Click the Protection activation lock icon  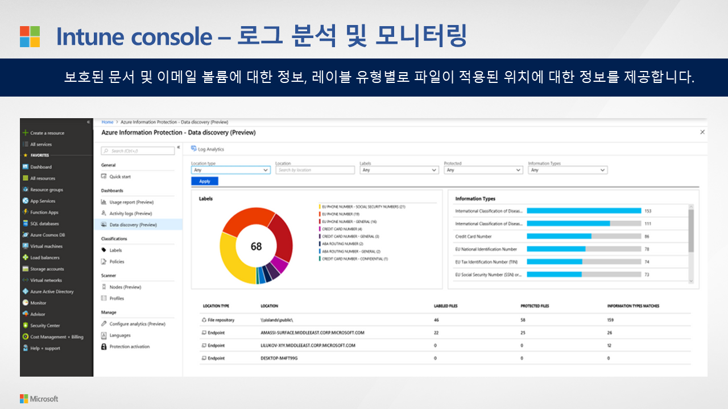(x=104, y=347)
